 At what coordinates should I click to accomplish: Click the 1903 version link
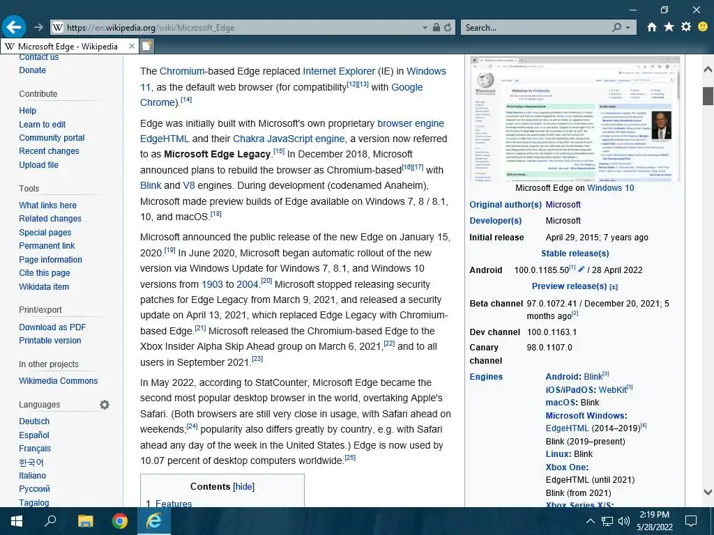pyautogui.click(x=212, y=284)
